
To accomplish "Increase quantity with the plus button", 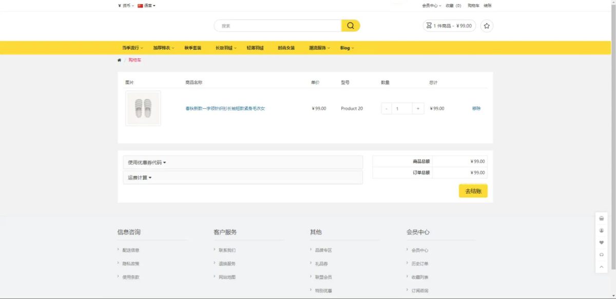I will tap(418, 108).
